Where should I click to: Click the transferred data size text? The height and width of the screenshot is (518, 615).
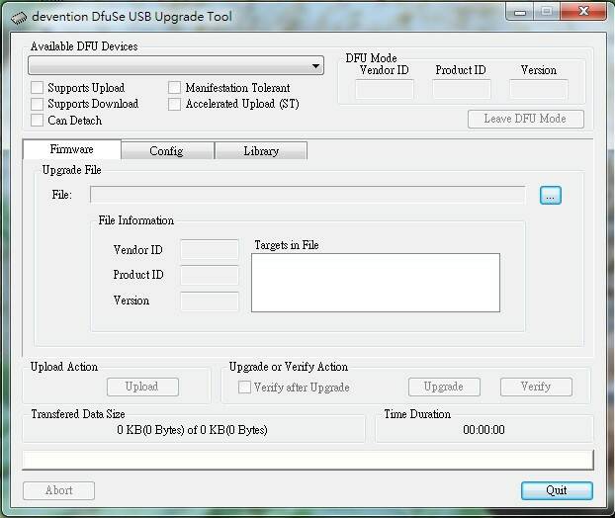(x=192, y=430)
